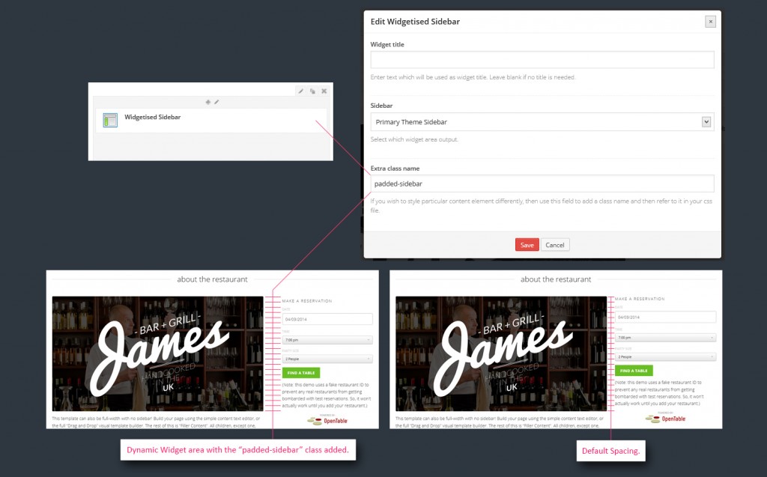
Task: Click 'Select which widget area output.' hint text
Action: pos(414,139)
